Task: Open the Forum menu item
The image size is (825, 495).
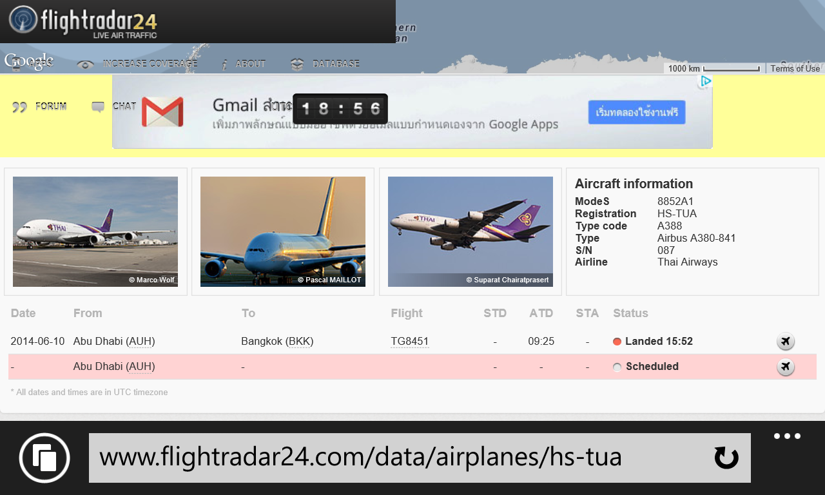Action: [51, 106]
